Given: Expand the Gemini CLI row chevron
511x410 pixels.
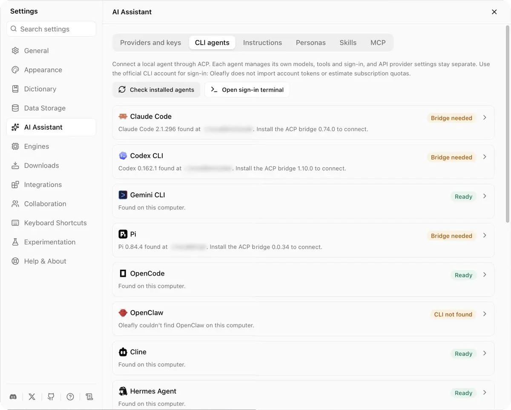Looking at the screenshot, I should (x=485, y=196).
